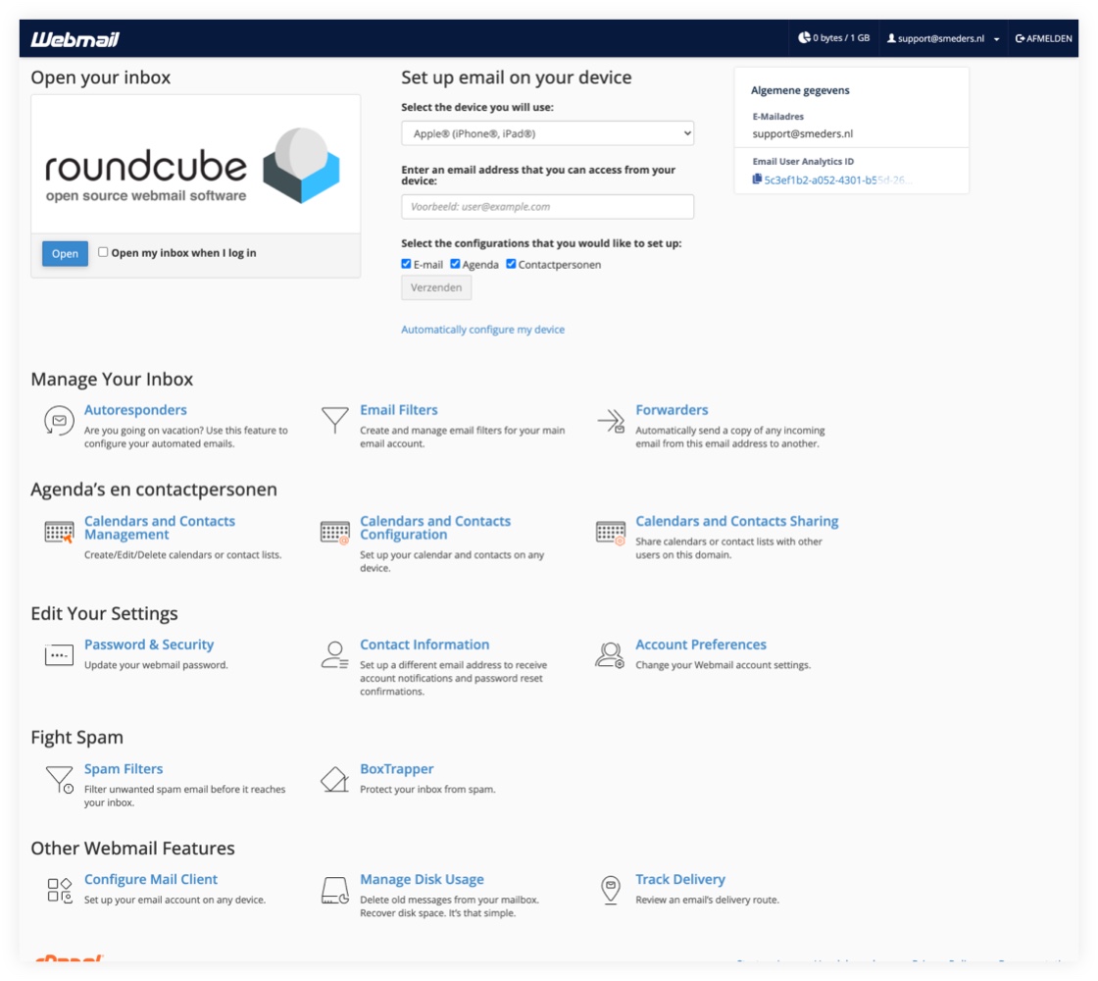Open 'Automatically configure my device' link
The height and width of the screenshot is (981, 1098).
point(482,330)
